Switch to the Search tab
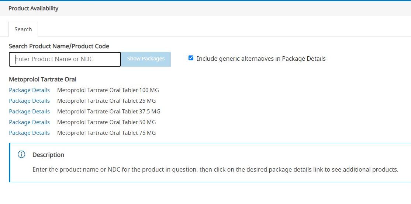This screenshot has width=411, height=204. click(23, 29)
